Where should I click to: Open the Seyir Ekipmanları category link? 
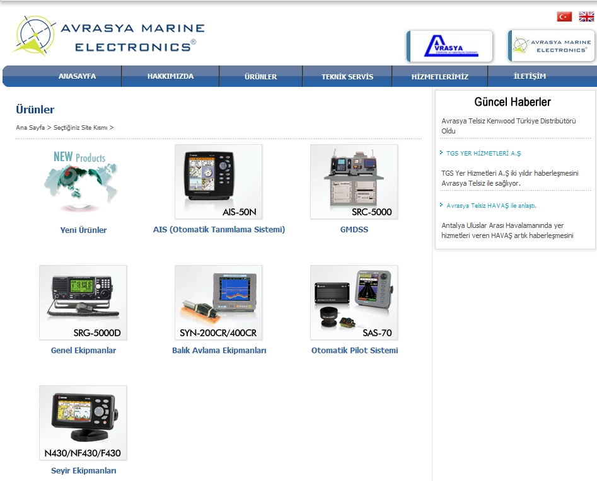pyautogui.click(x=83, y=471)
